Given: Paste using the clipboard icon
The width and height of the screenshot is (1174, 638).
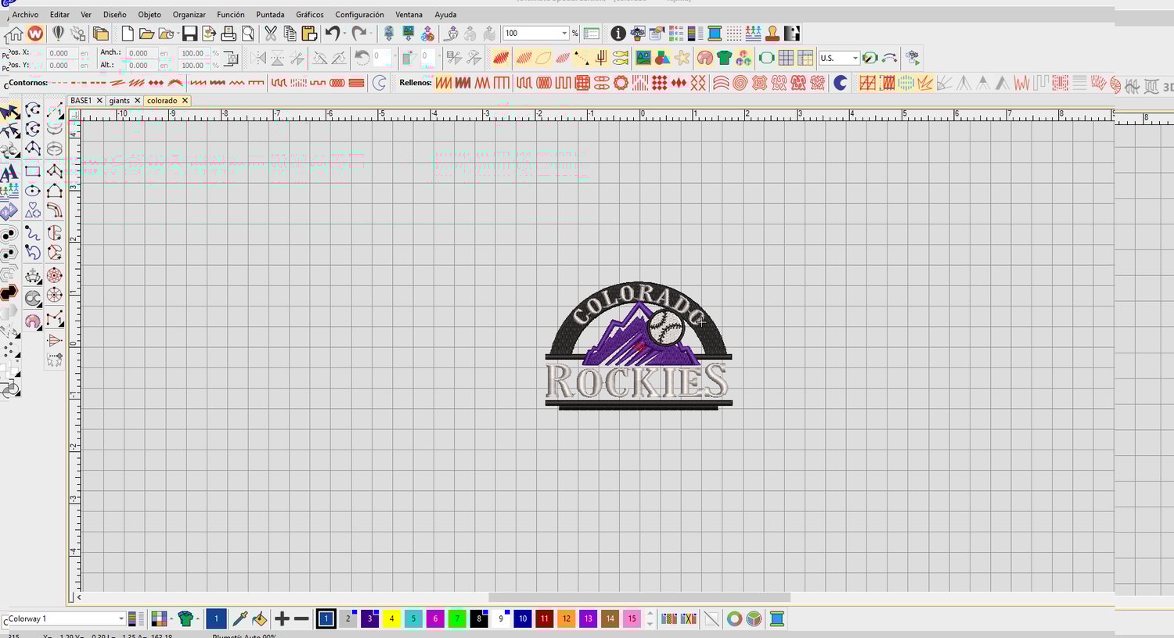Looking at the screenshot, I should [x=309, y=34].
